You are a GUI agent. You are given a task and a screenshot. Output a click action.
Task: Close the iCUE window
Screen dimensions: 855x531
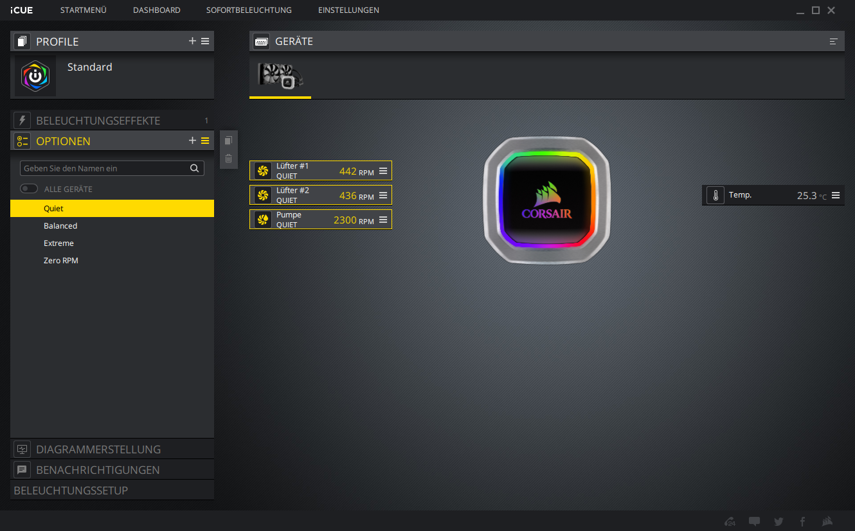click(831, 10)
